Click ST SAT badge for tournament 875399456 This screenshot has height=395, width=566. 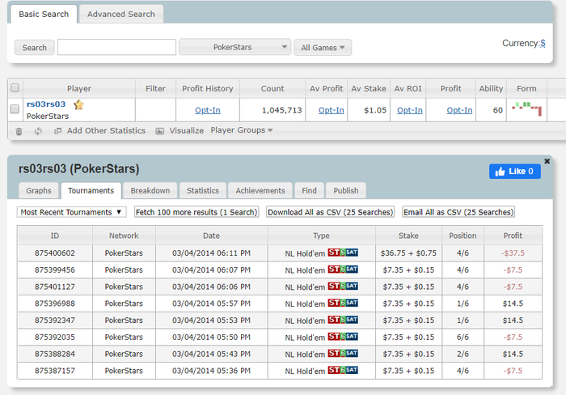343,270
